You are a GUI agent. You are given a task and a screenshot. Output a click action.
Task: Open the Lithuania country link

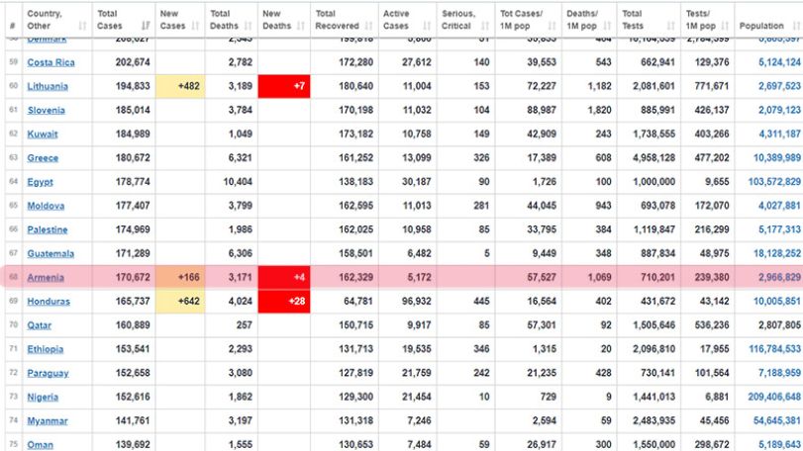point(48,86)
